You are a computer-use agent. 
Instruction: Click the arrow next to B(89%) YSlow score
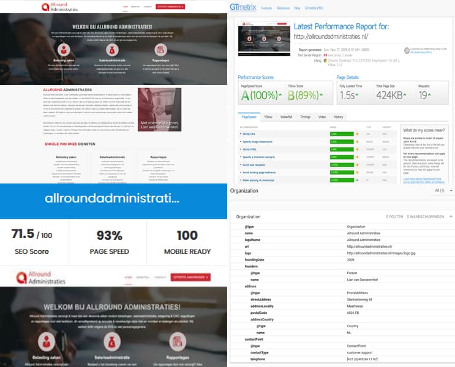click(x=321, y=95)
